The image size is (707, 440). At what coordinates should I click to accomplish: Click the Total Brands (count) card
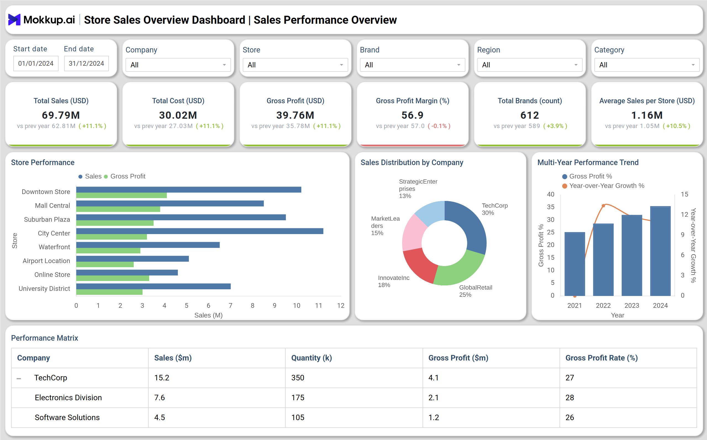tap(530, 114)
